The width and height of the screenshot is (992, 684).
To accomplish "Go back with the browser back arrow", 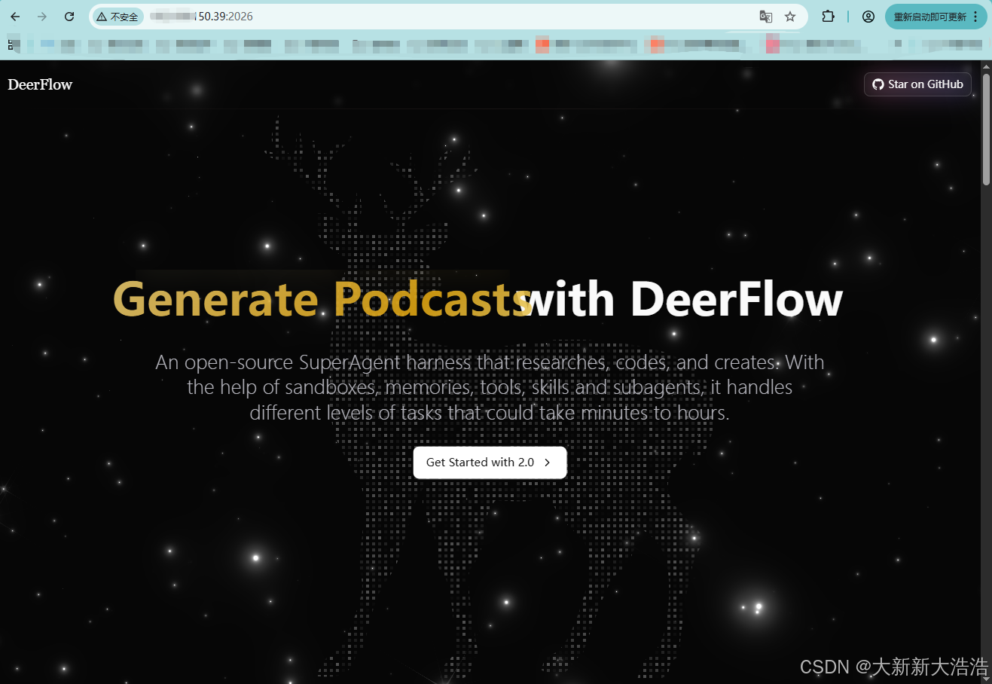I will pos(15,17).
